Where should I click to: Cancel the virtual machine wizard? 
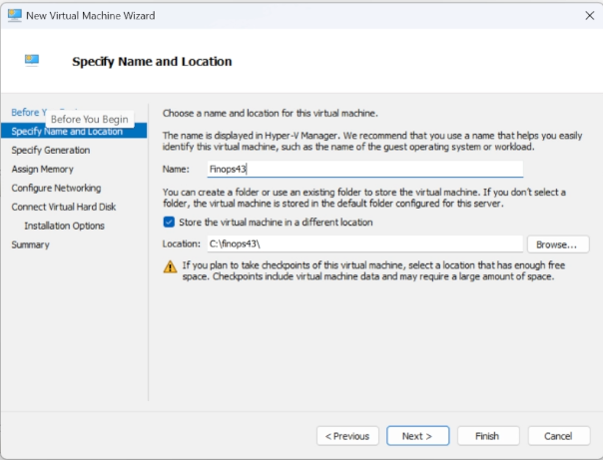tap(559, 436)
